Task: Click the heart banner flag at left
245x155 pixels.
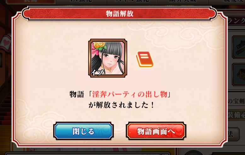Action: [6, 43]
